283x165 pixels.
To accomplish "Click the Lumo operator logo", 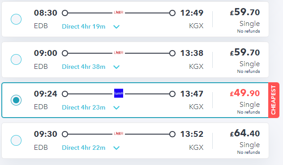I will coord(119,93).
